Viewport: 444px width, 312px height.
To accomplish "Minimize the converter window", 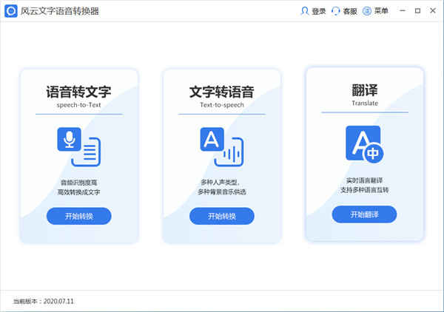I will coord(403,11).
